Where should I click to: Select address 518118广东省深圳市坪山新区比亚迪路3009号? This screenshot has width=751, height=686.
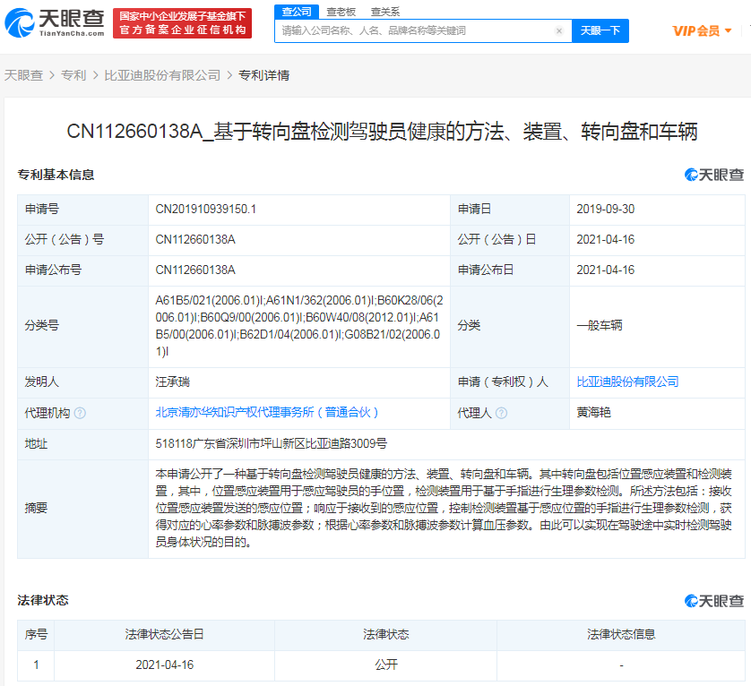271,443
